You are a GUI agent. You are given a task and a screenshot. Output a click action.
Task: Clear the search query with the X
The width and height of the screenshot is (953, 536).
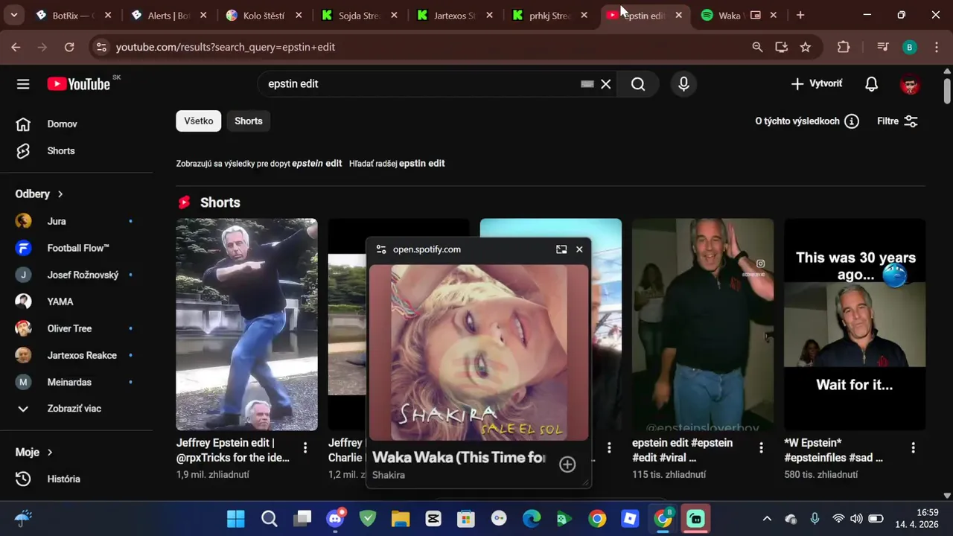pos(606,84)
